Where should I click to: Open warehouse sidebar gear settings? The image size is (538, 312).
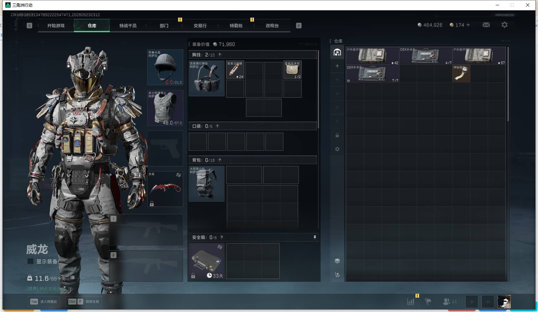tap(337, 149)
